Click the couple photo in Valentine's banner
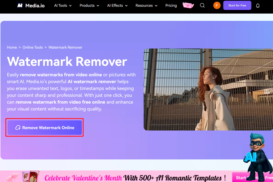Viewport: 273px width, 182px height. 30,176
